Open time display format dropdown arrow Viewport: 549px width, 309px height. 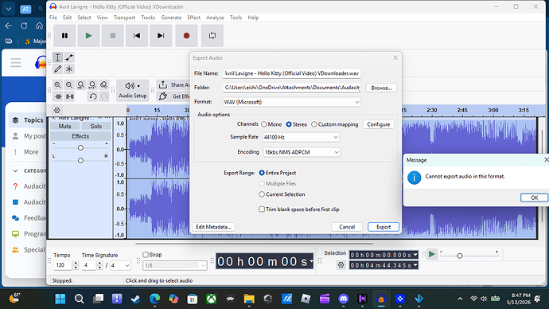[311, 261]
